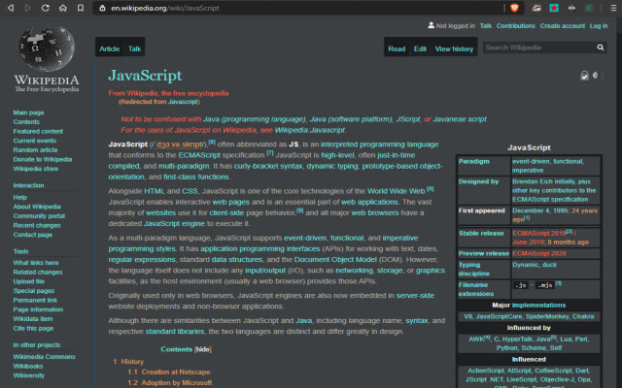622x388 pixels.
Task: Click What links here
Action: coord(36,263)
